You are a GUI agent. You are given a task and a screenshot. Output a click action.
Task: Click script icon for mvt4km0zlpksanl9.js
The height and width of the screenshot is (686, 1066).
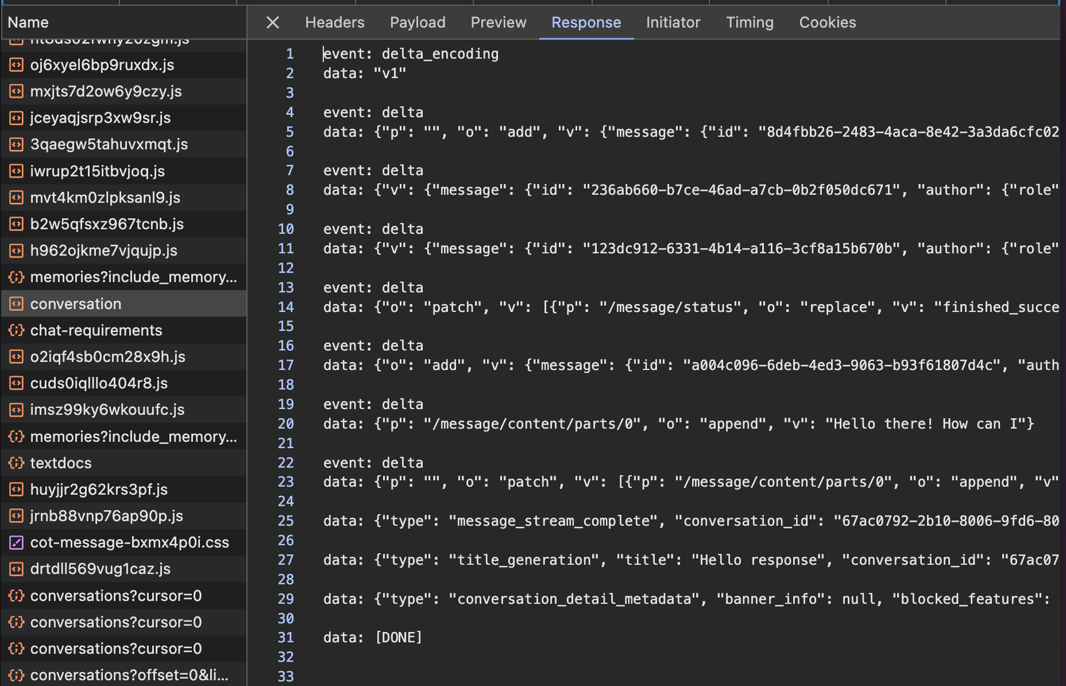[x=17, y=198]
